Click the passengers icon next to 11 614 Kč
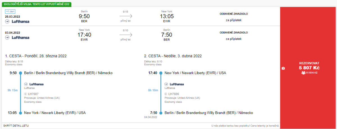337x129 pixels. 303,73
